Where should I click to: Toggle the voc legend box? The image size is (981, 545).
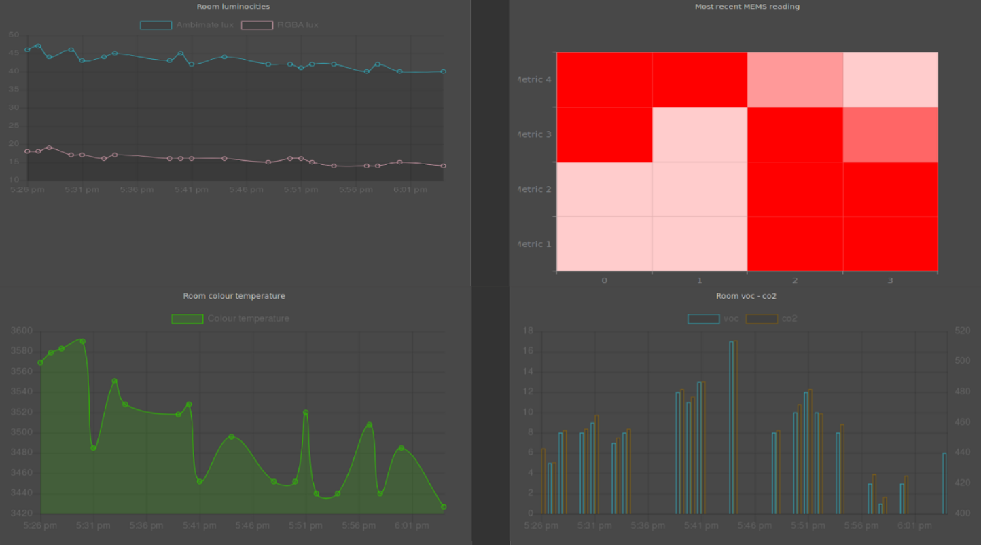(703, 319)
